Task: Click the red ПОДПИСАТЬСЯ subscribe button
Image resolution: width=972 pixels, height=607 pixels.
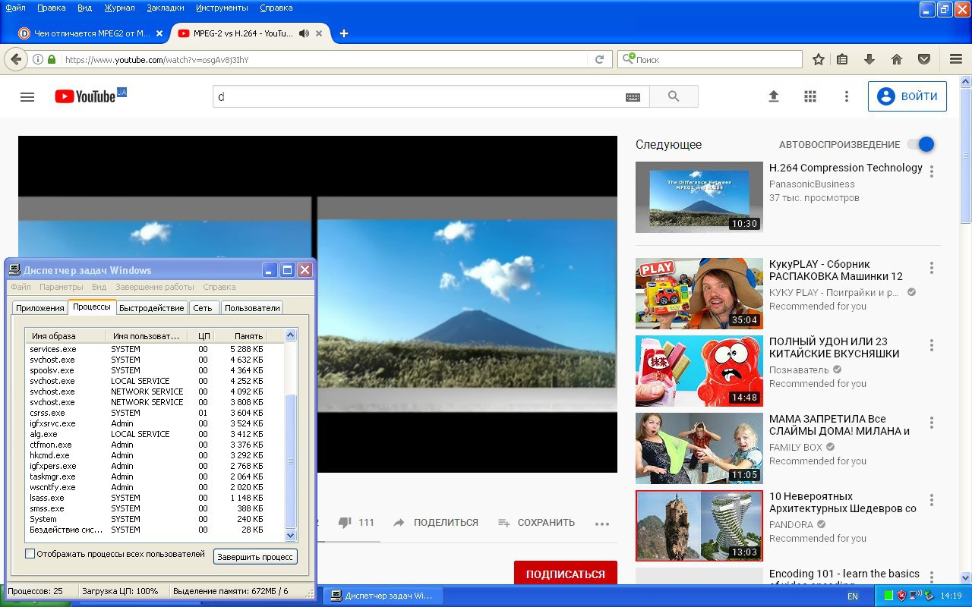Action: point(565,574)
